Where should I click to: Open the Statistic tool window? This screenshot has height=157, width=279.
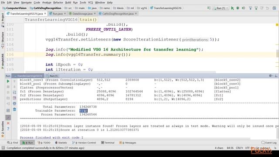(61, 143)
